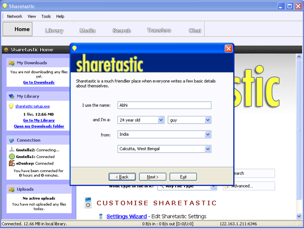Click the 'My Library' panel header
The image size is (304, 229).
point(38,96)
